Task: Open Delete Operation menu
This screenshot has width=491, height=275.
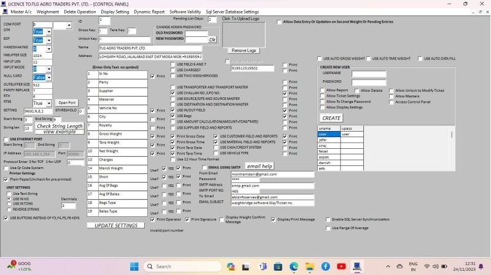Action: click(80, 12)
